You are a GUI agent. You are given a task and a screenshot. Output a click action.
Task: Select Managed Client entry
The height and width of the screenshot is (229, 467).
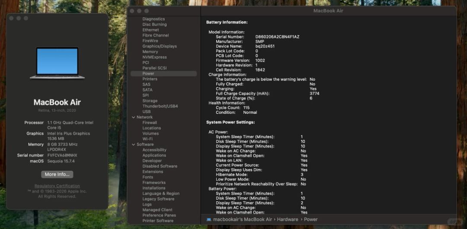coord(157,210)
